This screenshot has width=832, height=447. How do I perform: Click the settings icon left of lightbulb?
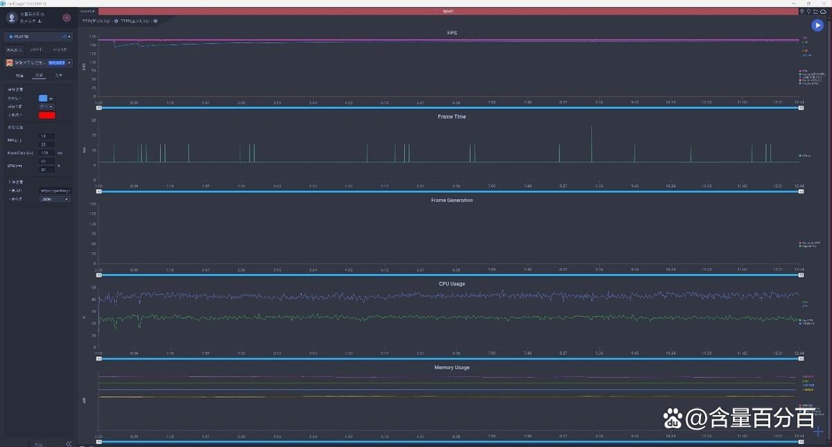[x=803, y=11]
